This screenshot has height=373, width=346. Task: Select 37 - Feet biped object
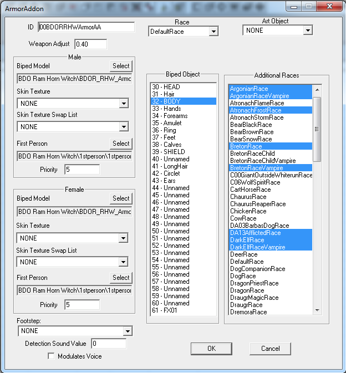coord(184,137)
